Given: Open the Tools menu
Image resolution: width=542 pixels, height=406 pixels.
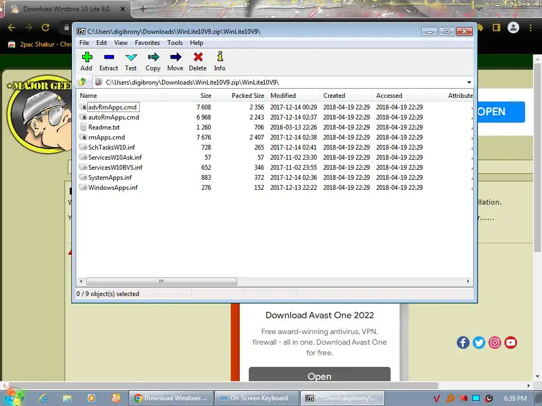Looking at the screenshot, I should tap(175, 43).
